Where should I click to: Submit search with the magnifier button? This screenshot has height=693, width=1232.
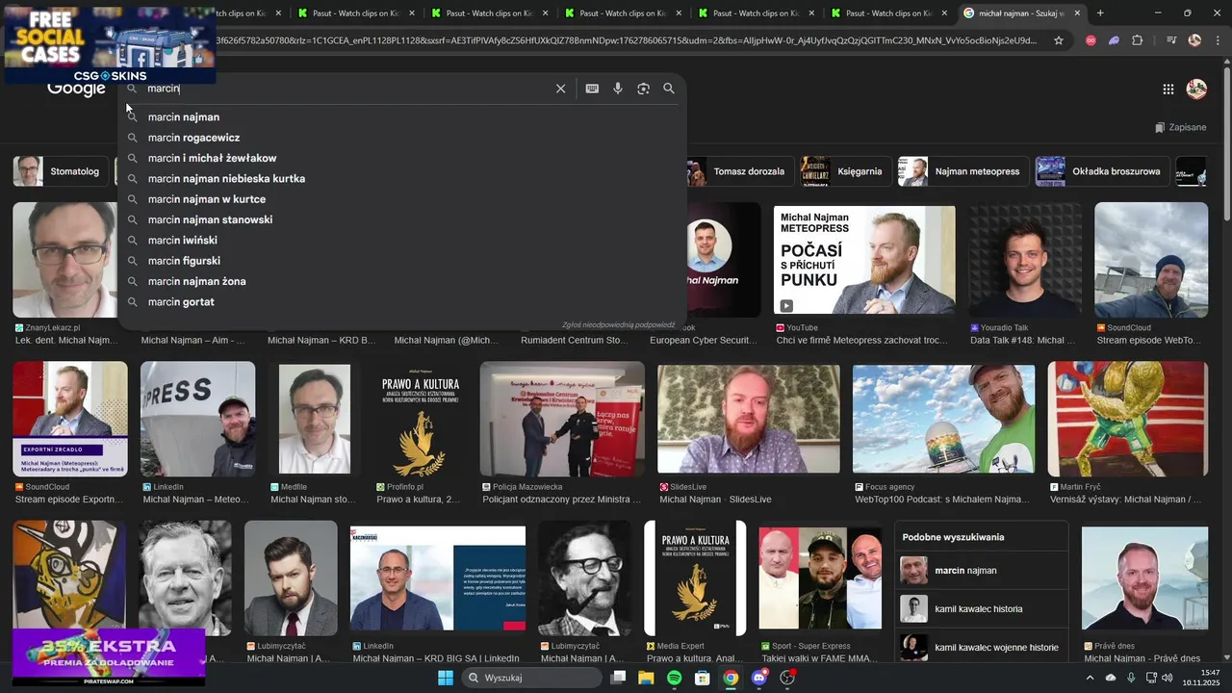tap(669, 89)
